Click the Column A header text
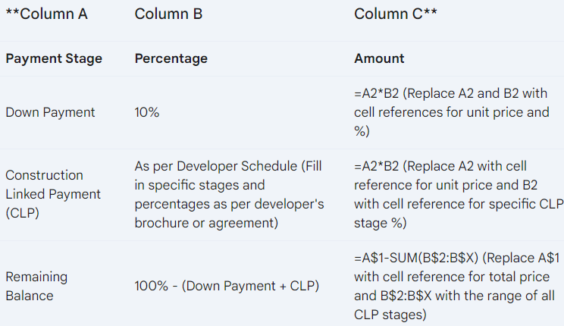 point(46,14)
